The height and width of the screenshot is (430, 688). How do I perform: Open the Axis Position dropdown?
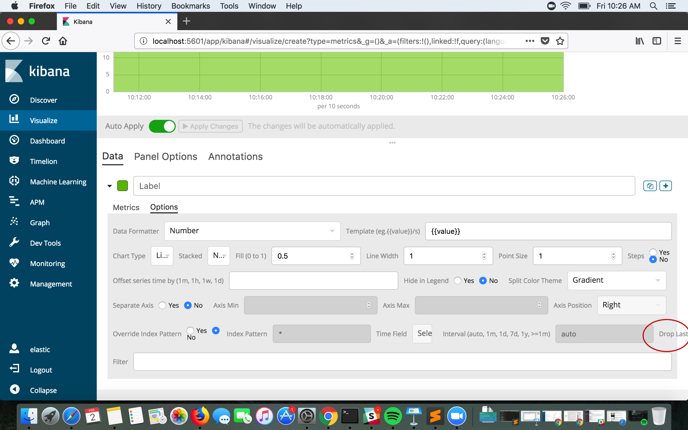pos(631,305)
